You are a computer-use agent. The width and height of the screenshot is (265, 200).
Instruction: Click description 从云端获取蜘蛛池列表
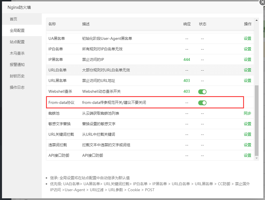(101, 113)
